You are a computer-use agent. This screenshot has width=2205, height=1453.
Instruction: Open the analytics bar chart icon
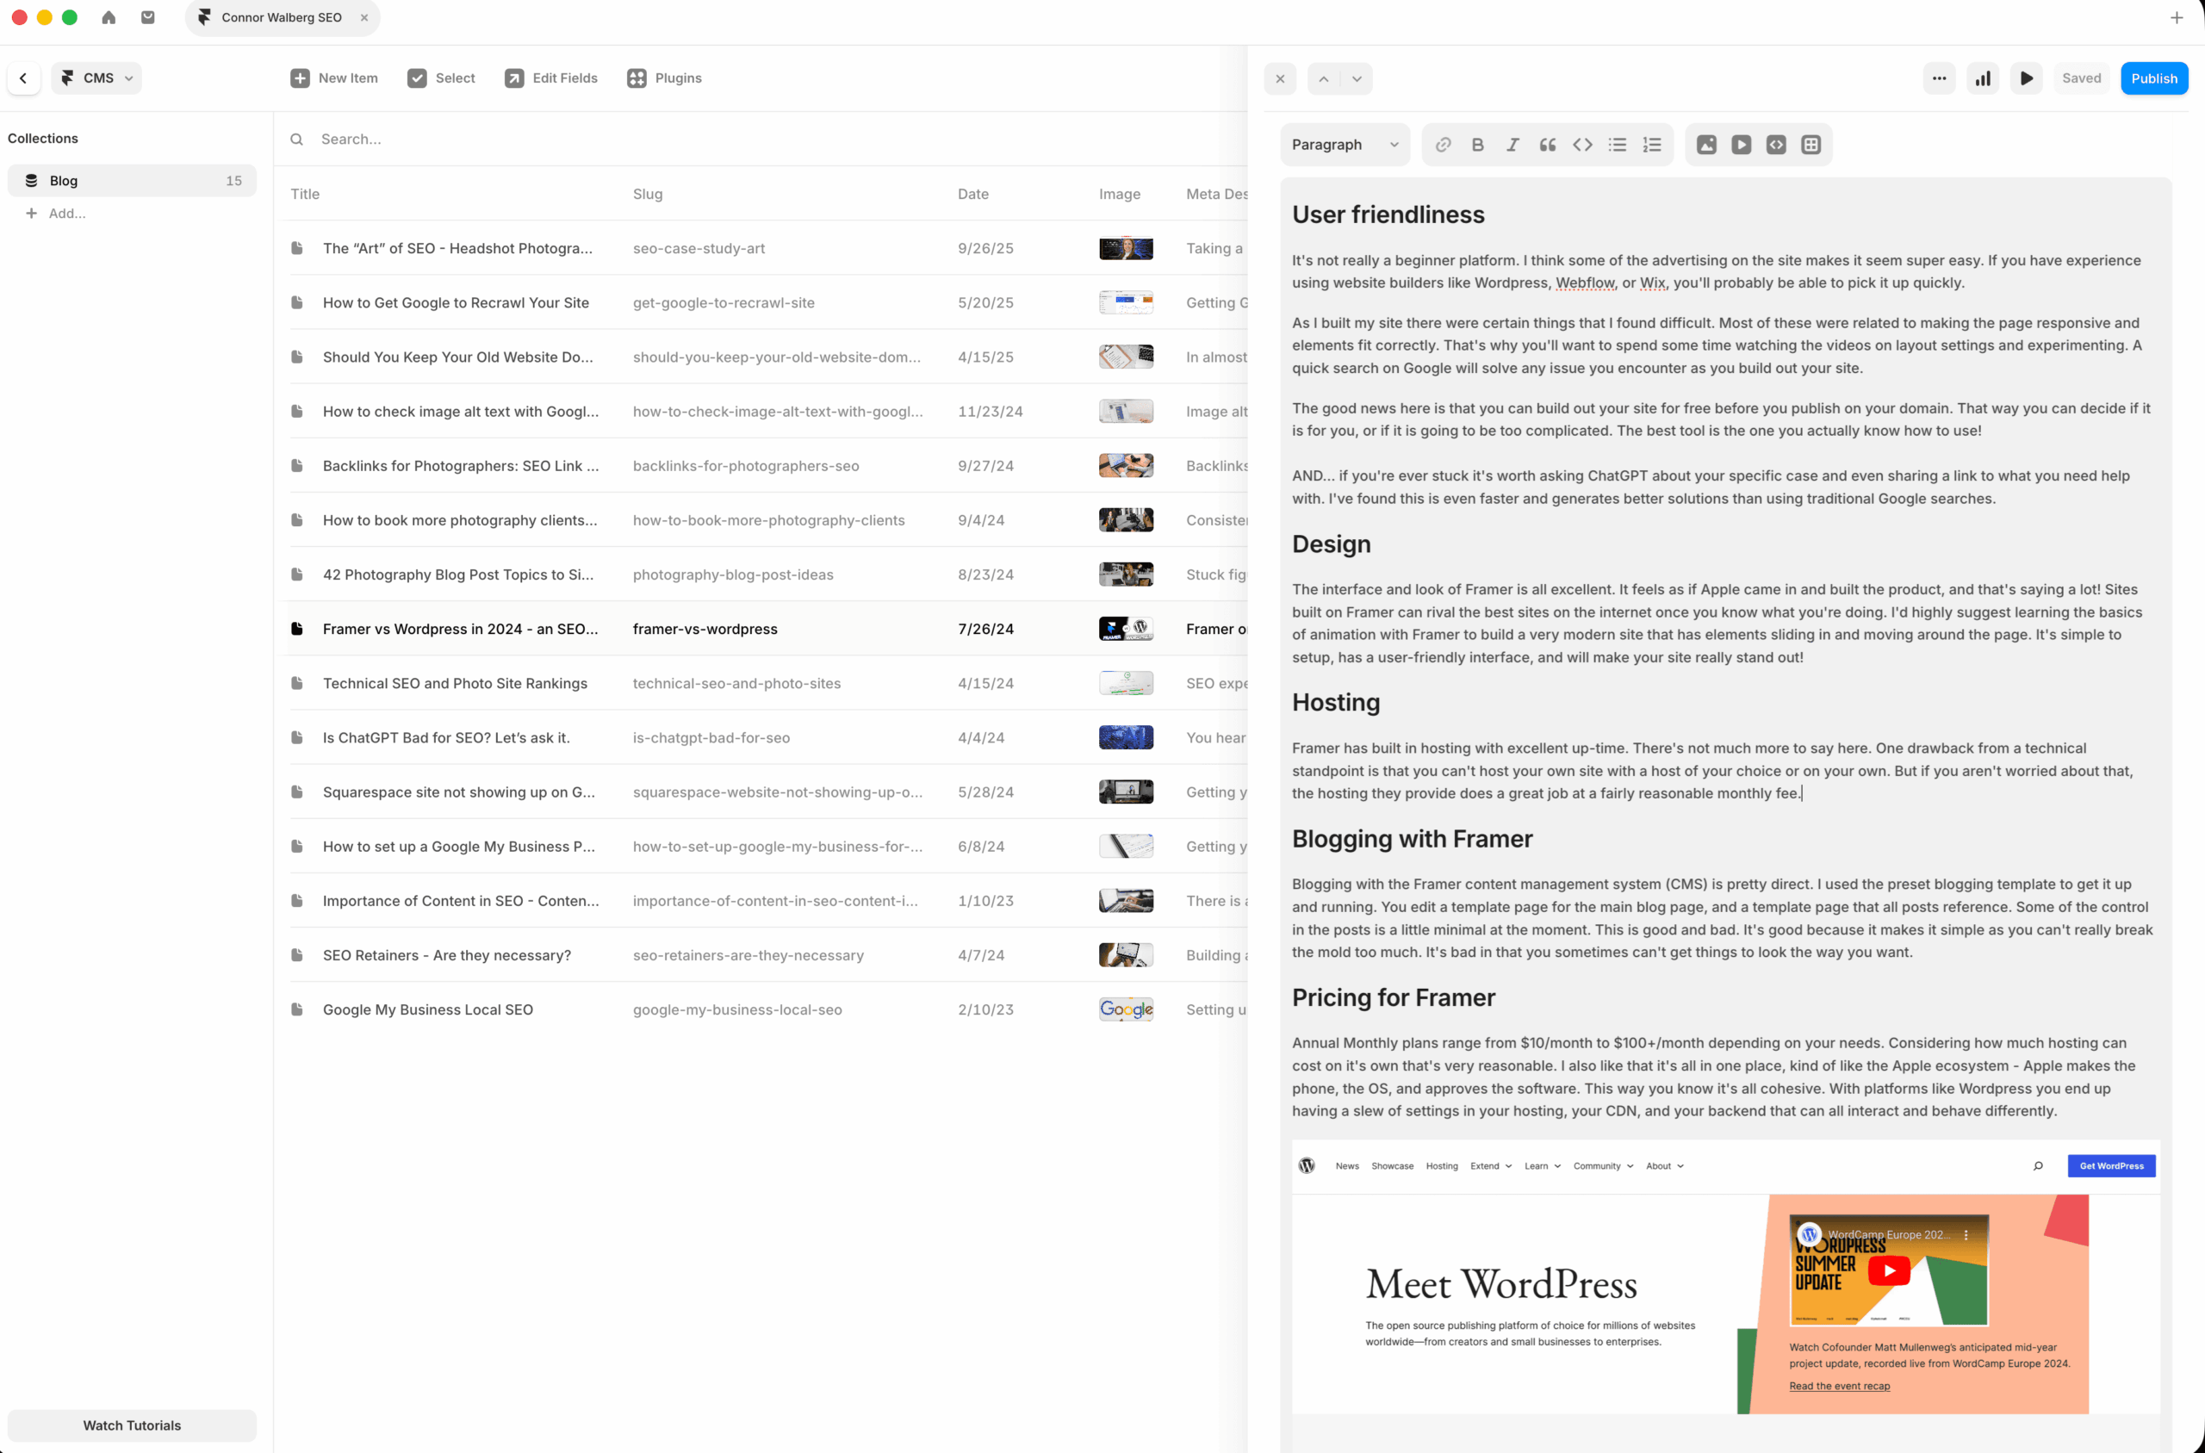1983,78
